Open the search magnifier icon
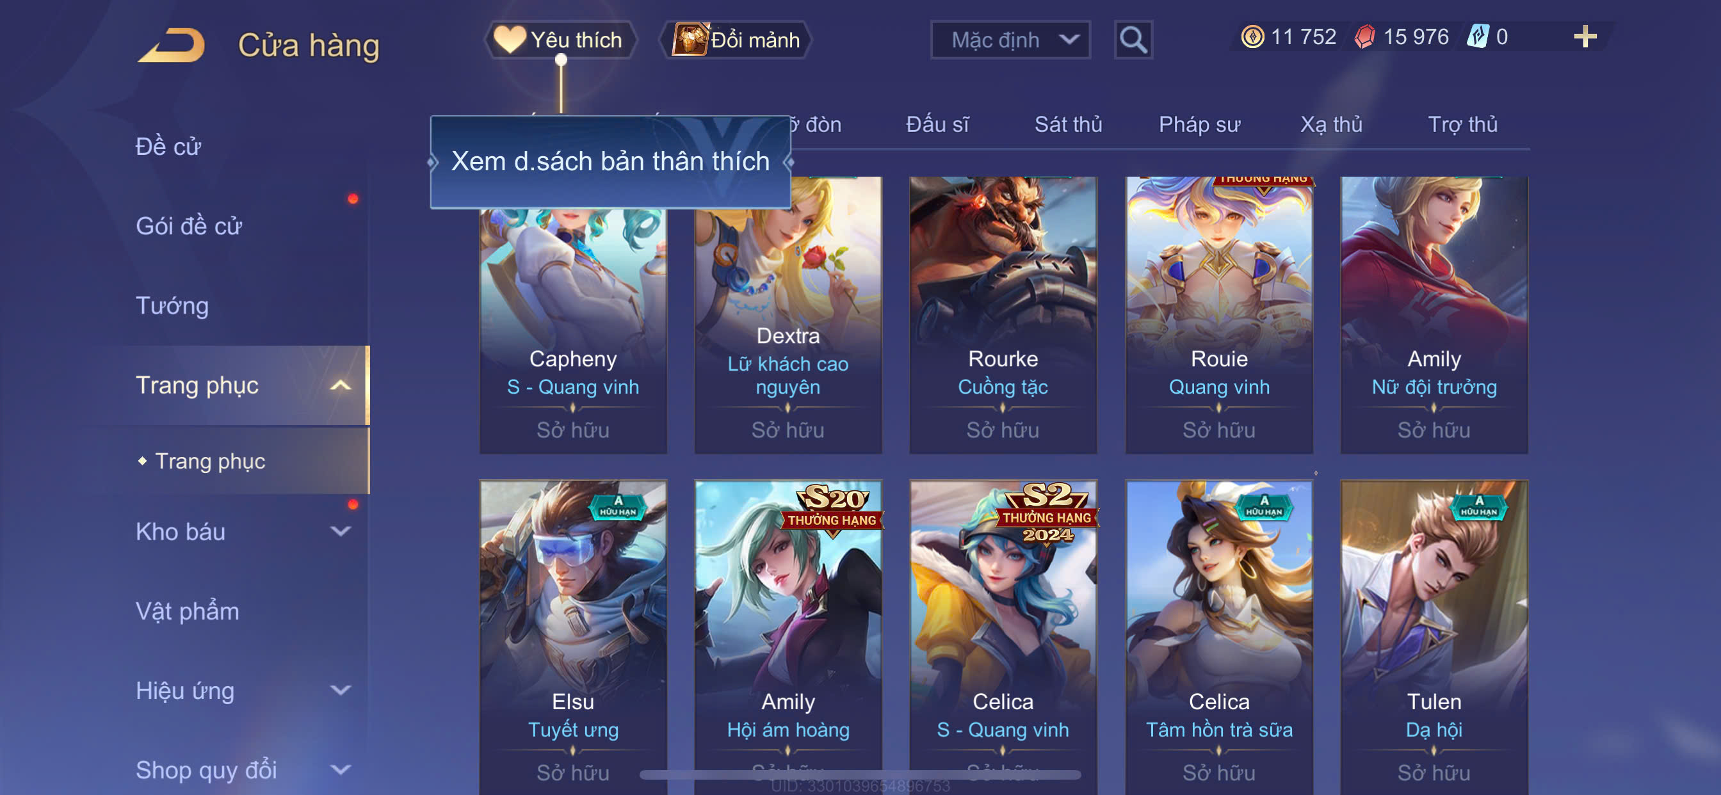This screenshot has width=1721, height=795. click(1133, 40)
